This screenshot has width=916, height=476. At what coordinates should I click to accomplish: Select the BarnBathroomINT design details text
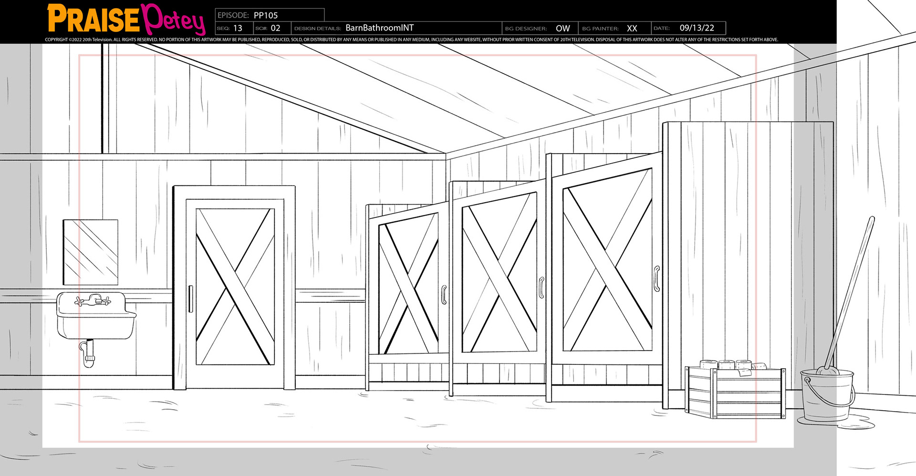click(x=379, y=28)
